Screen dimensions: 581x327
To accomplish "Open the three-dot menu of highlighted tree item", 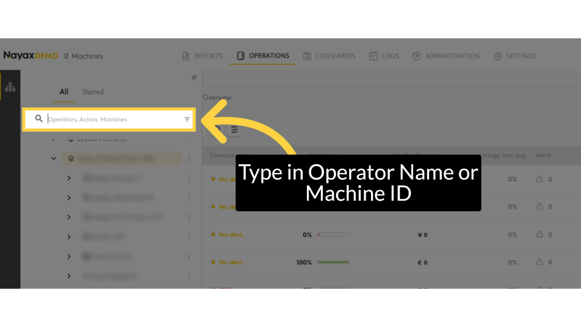I will click(x=189, y=159).
